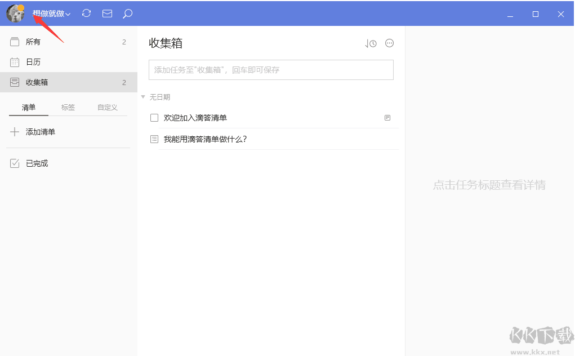575x356 pixels.
Task: Open the more options (...) icon
Action: 389,43
